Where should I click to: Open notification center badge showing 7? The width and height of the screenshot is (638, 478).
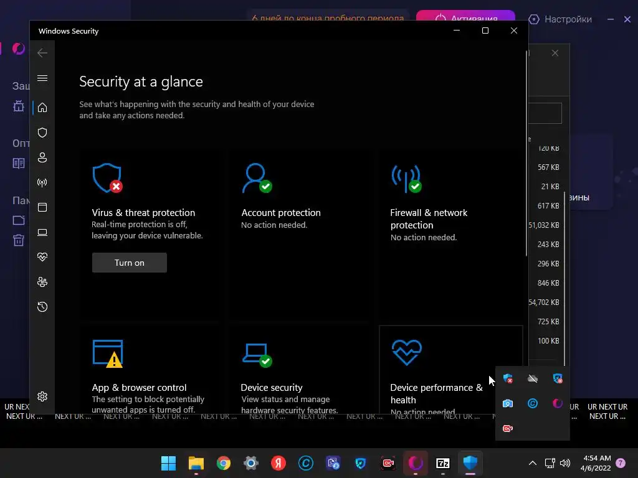click(x=621, y=463)
